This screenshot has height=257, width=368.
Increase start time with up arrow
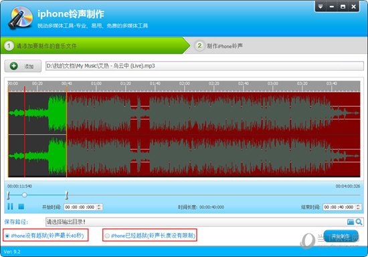pos(99,206)
